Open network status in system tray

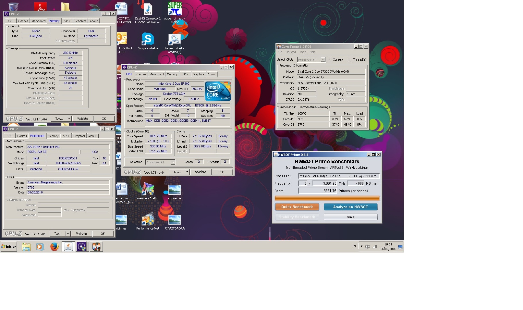[x=375, y=247]
